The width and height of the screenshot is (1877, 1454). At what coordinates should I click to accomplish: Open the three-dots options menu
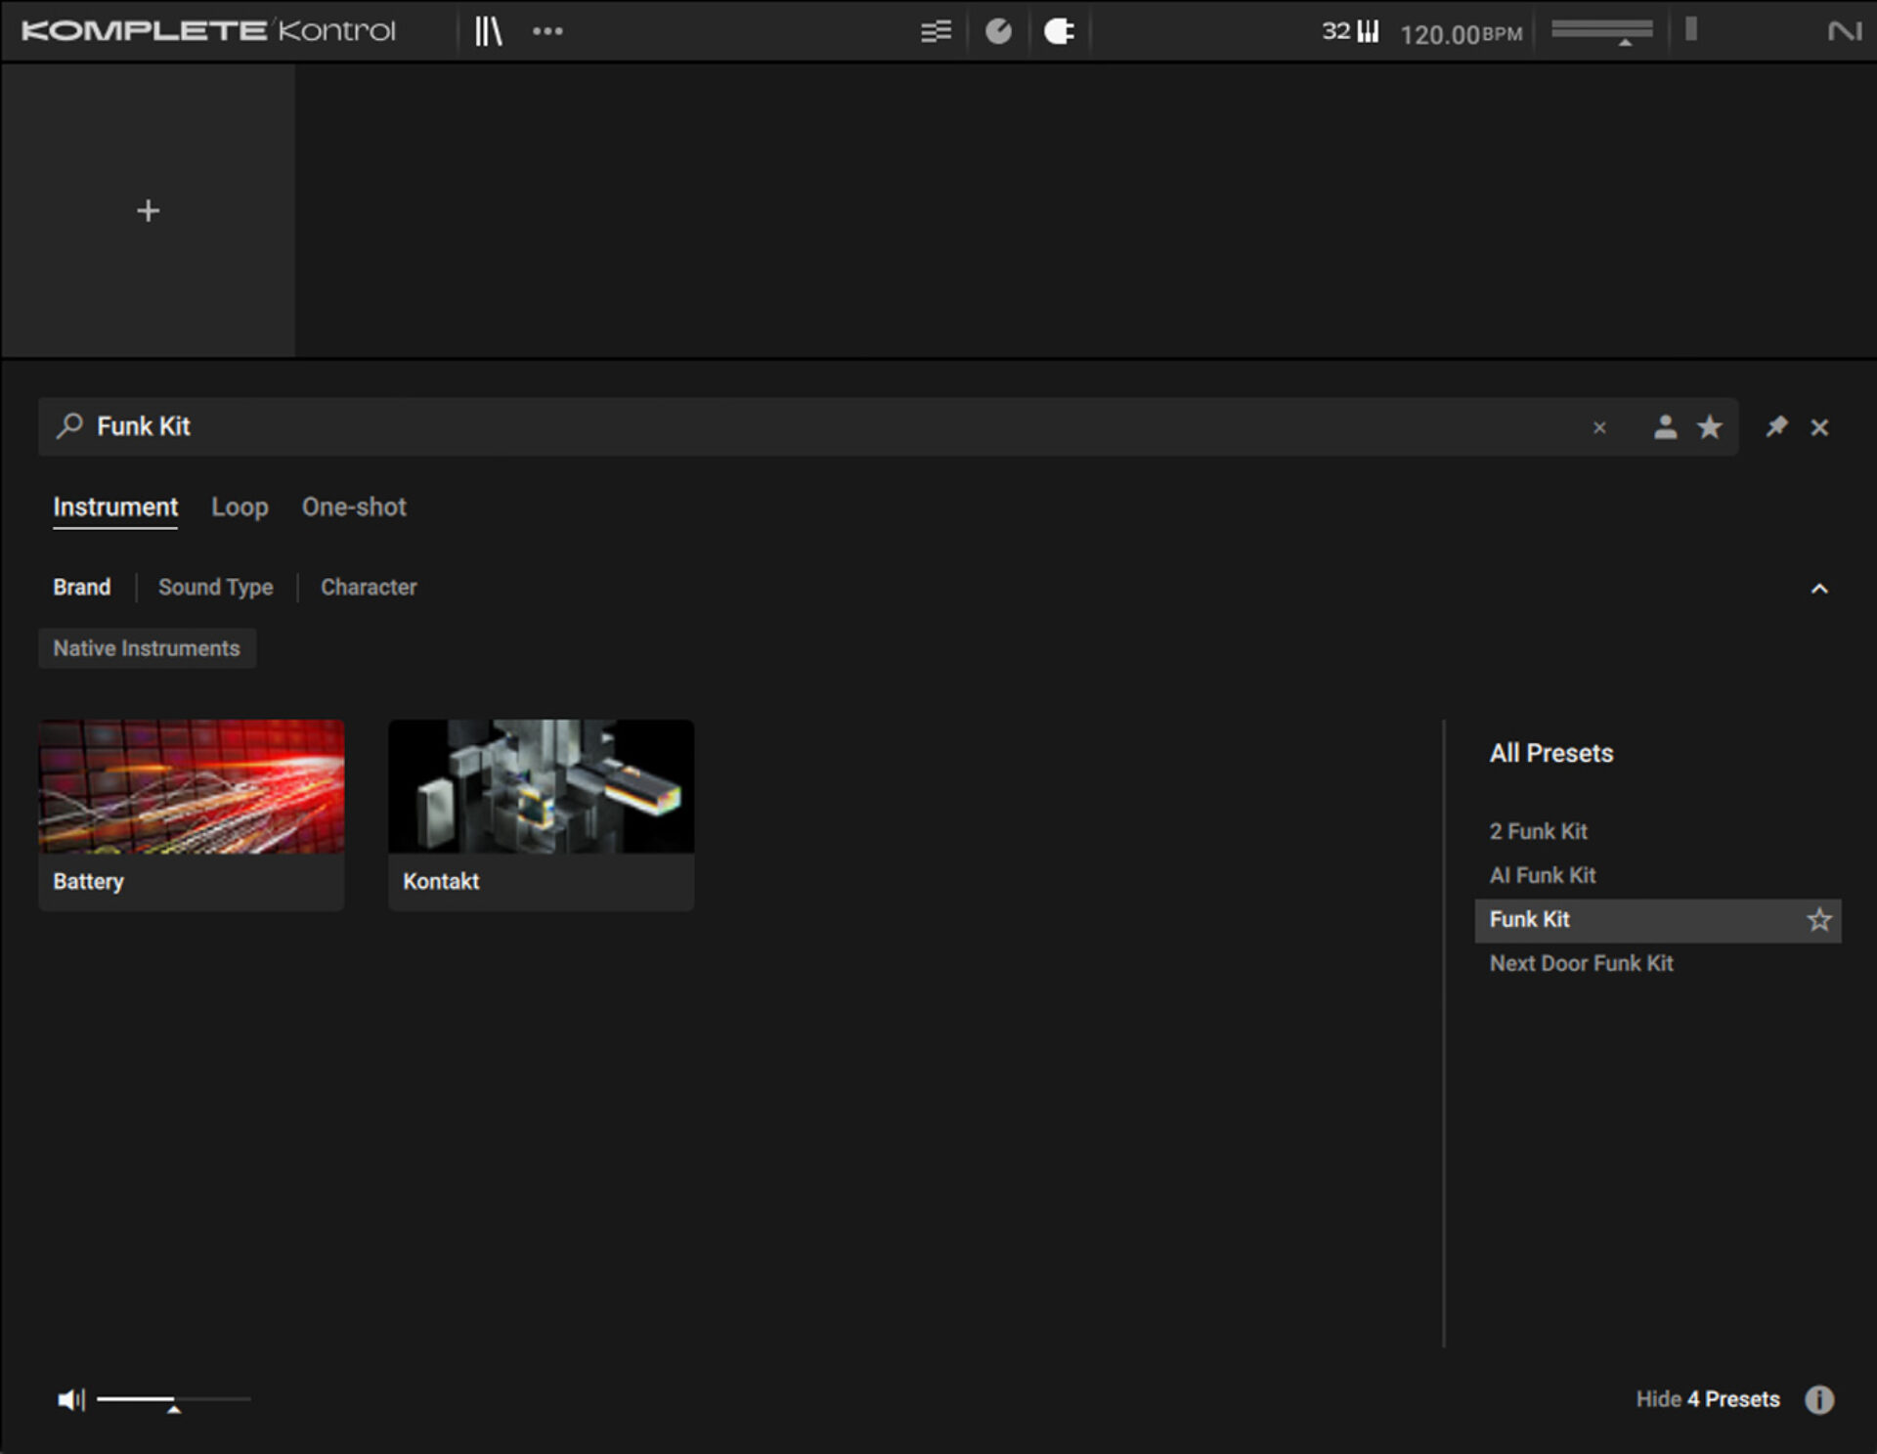click(547, 31)
